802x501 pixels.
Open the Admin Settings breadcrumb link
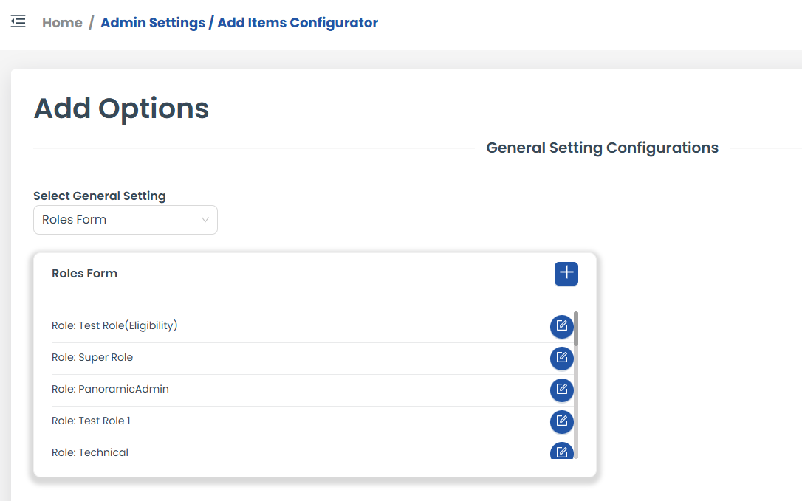(x=153, y=23)
